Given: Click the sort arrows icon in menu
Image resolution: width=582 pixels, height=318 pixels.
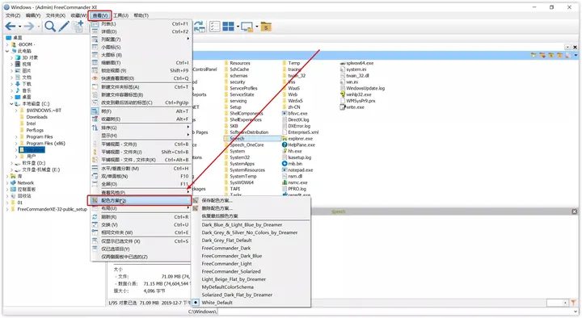Looking at the screenshot, I should coord(95,128).
